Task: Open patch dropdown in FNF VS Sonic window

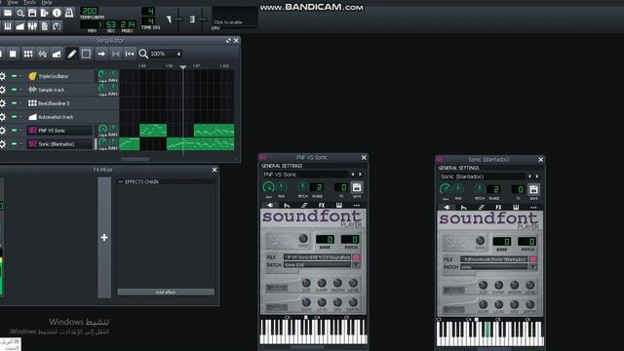Action: pyautogui.click(x=356, y=264)
